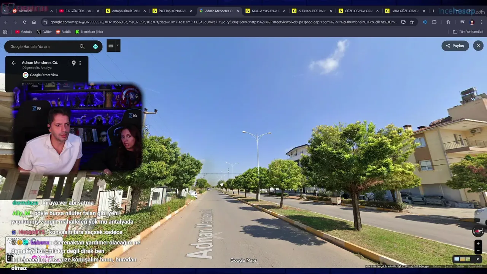Click the browser back arrow
This screenshot has height=274, width=487.
[x=6, y=22]
